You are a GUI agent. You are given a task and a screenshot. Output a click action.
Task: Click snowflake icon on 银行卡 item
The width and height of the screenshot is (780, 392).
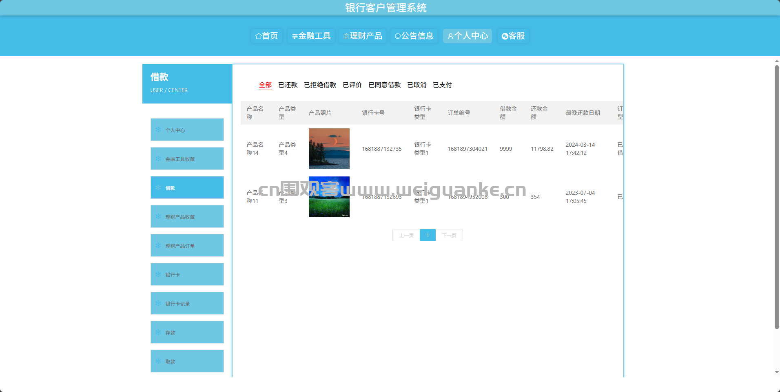pos(158,274)
